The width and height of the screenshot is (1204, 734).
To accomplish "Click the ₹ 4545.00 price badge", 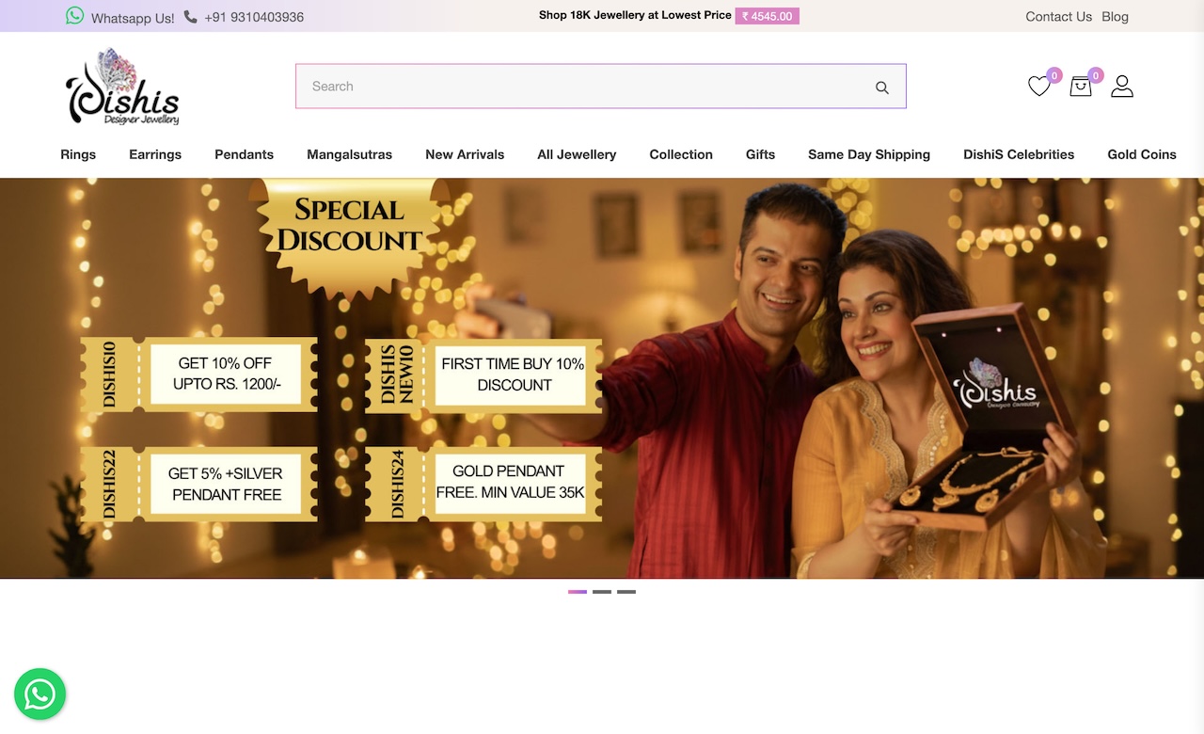I will (768, 16).
